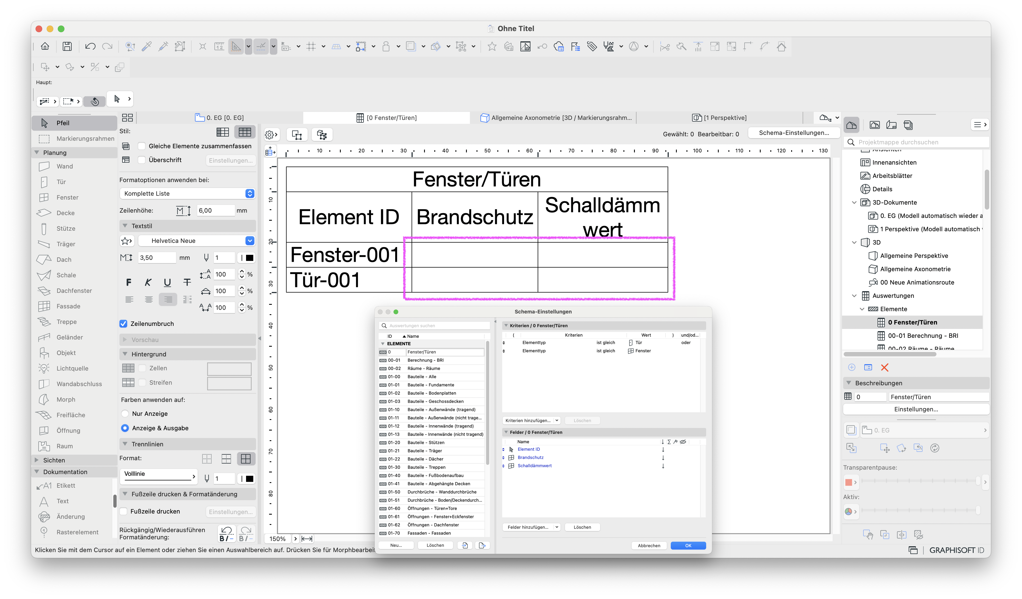Screen dimensions: 1022x599
Task: Expand the Sichten toolbox group
Action: coord(37,460)
